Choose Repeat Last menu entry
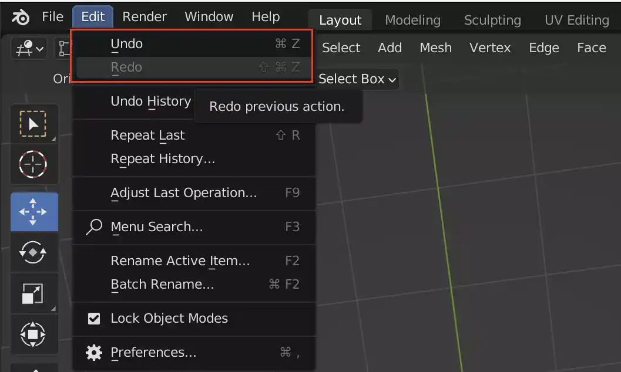 (194, 135)
